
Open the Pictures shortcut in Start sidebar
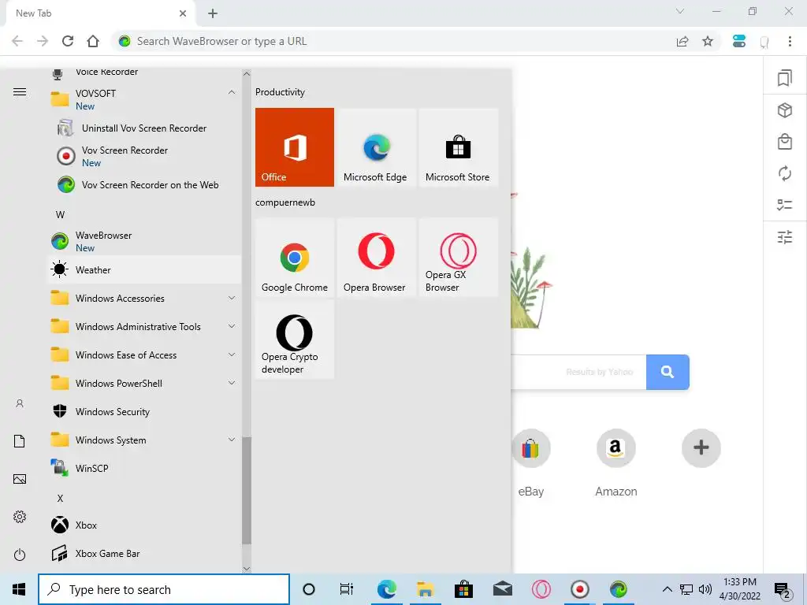[x=20, y=479]
